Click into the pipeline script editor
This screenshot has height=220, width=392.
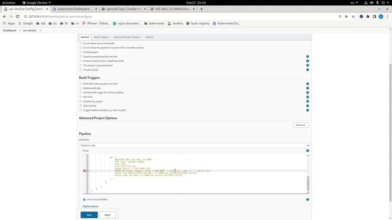click(x=197, y=174)
